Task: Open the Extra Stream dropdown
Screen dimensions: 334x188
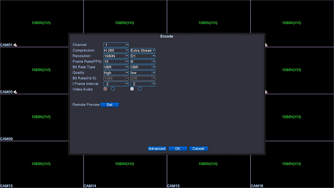Action: [143, 50]
